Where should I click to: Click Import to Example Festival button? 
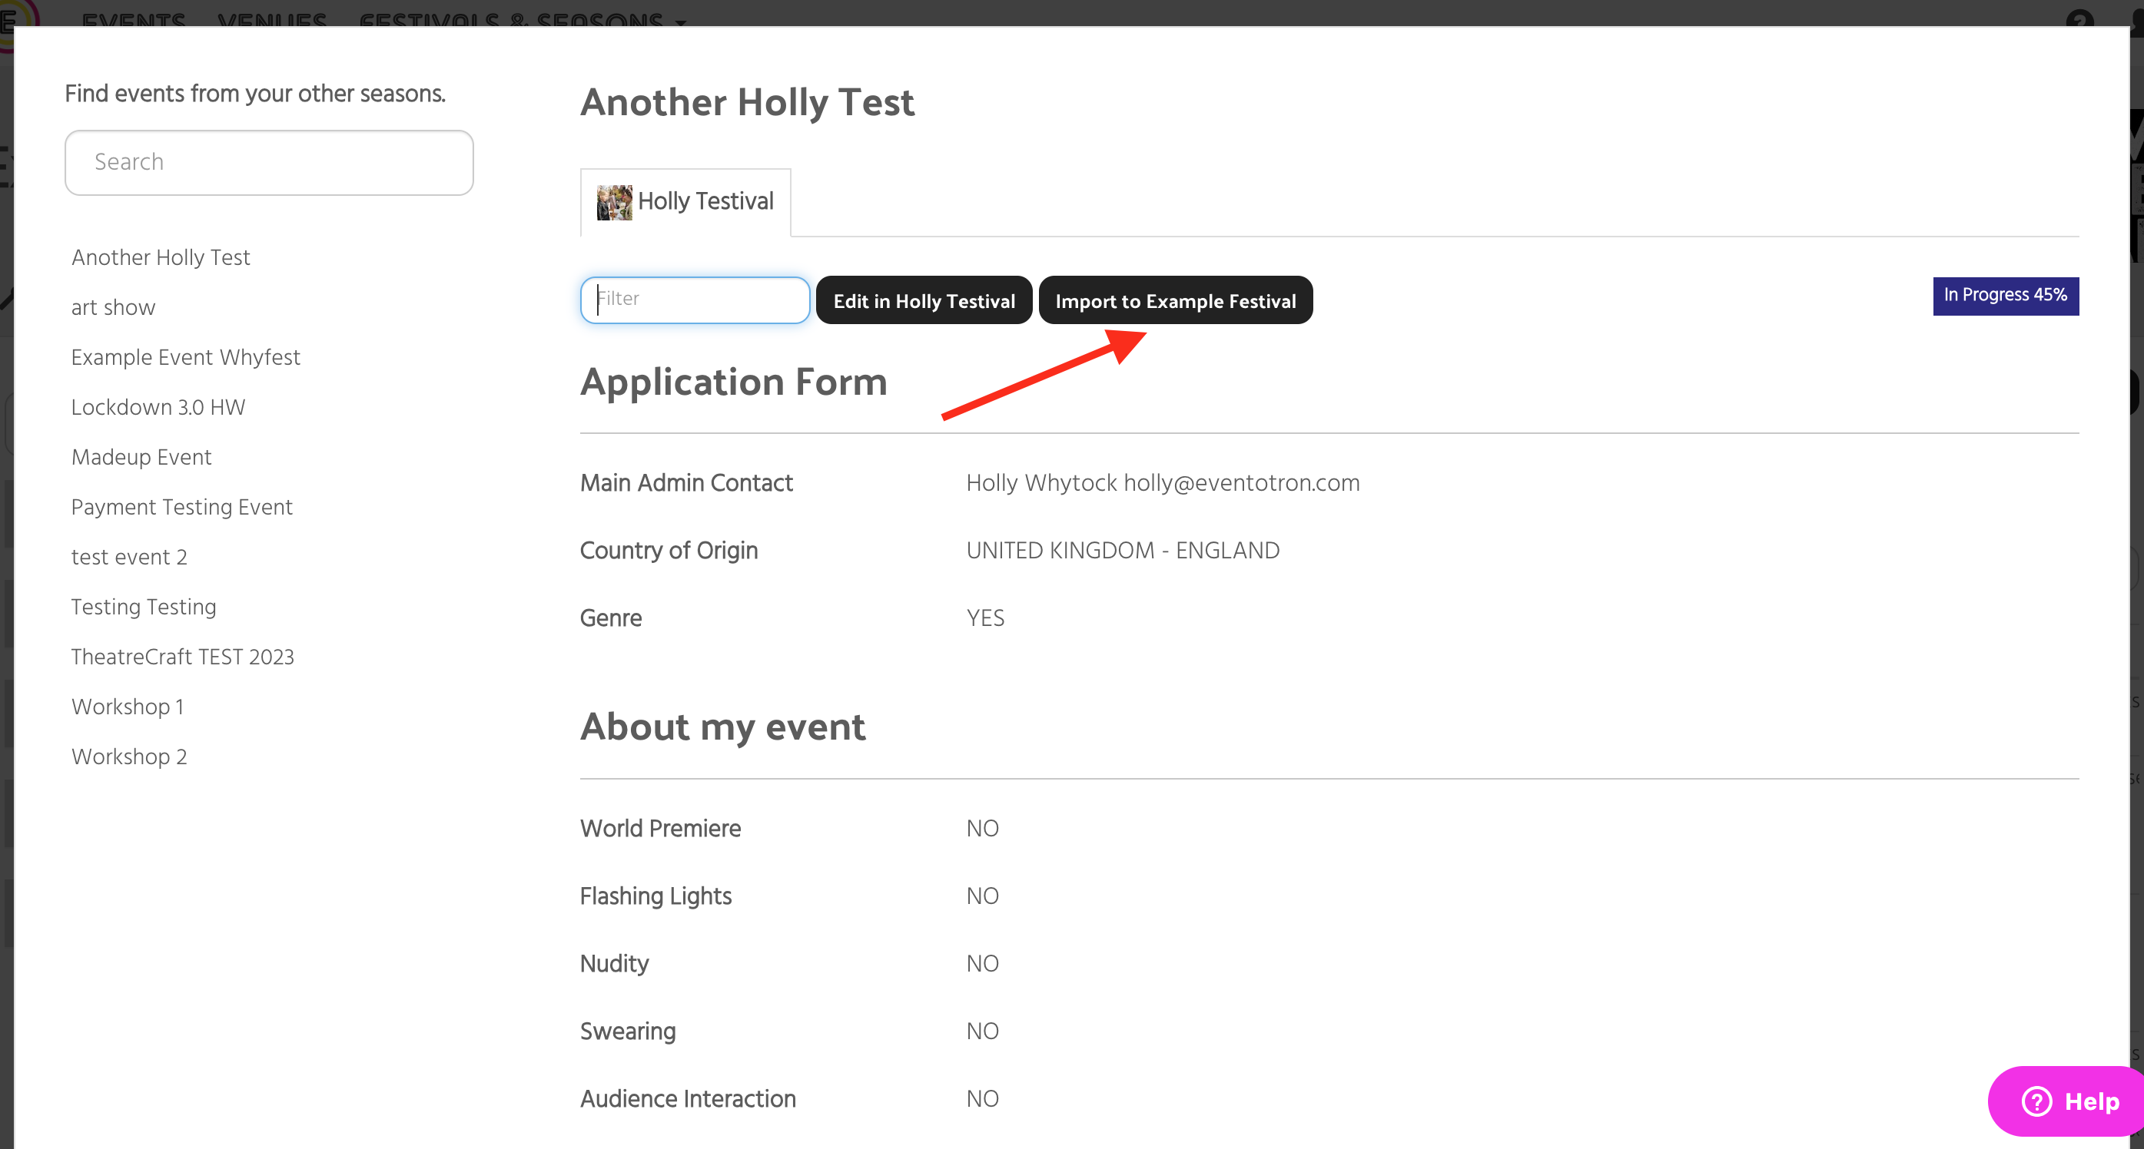[x=1175, y=300]
